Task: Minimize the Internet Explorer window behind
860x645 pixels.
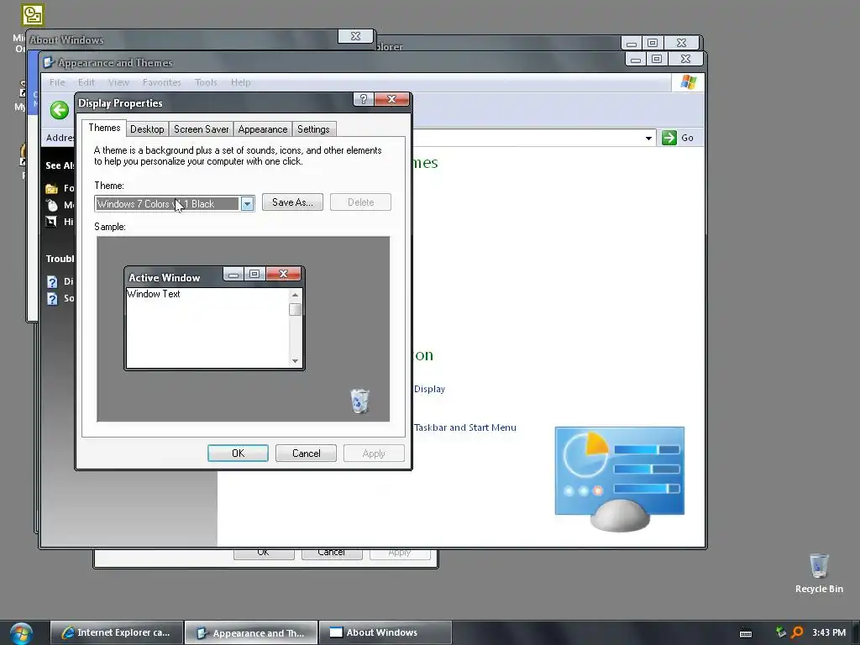Action: (x=632, y=44)
